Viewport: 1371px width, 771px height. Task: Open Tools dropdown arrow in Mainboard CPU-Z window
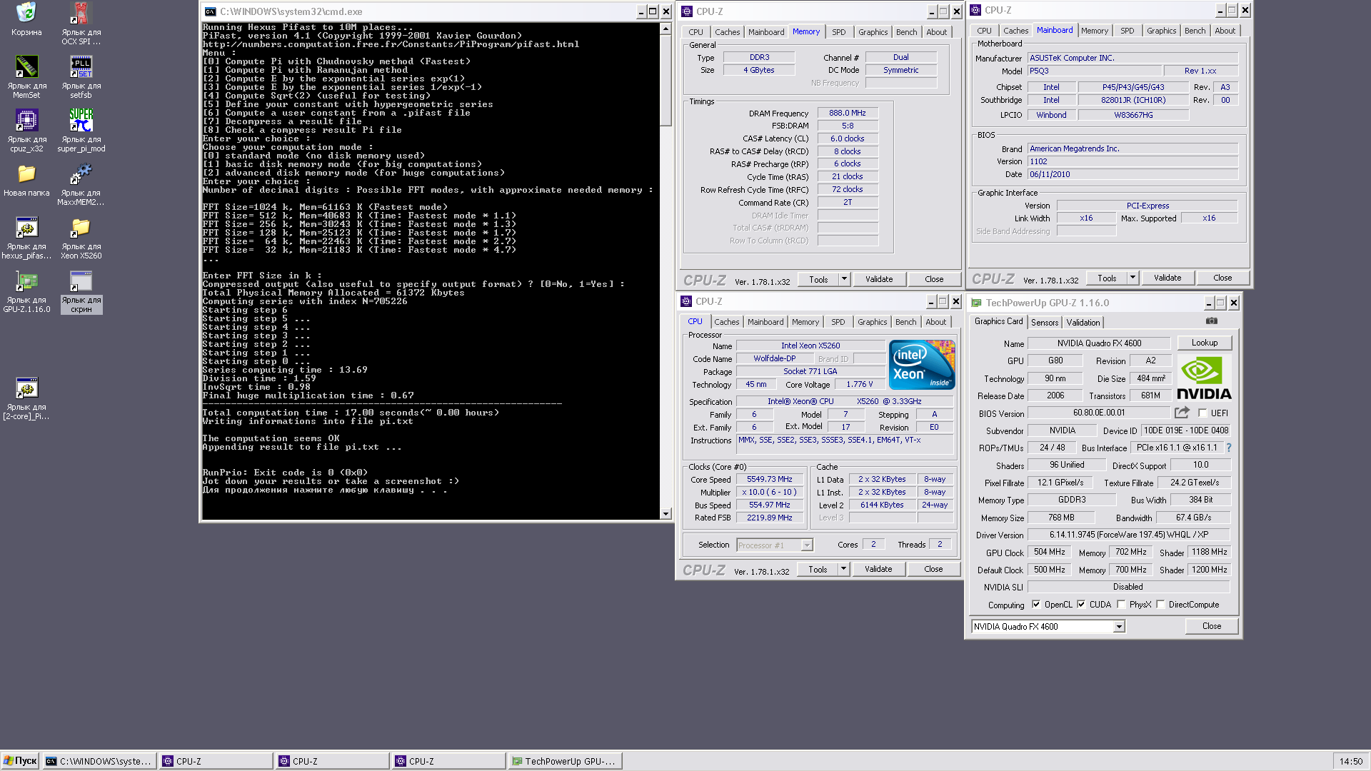(x=1133, y=278)
